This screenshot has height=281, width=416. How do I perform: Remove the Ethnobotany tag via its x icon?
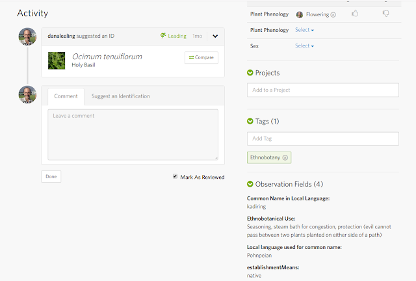pos(285,157)
